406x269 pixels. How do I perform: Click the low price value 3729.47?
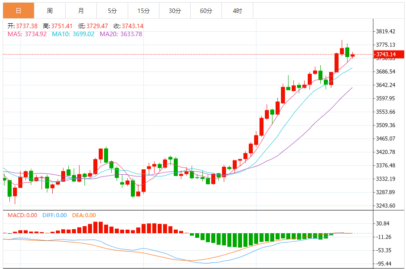pos(97,26)
